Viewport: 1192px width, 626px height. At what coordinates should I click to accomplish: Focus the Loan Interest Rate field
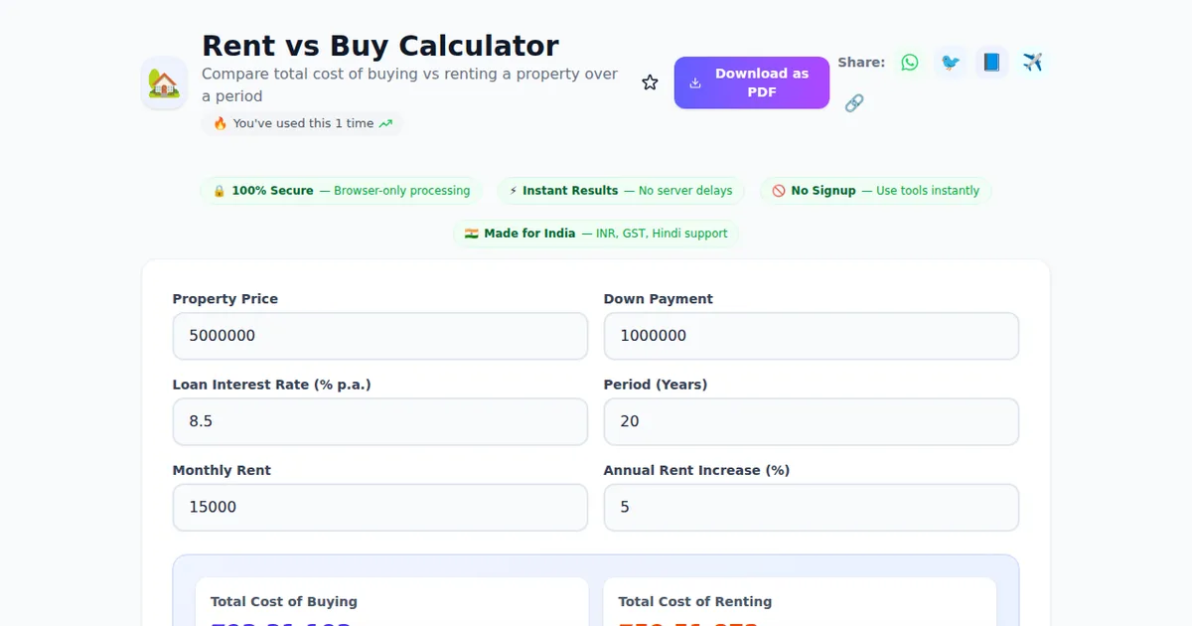[x=380, y=421]
